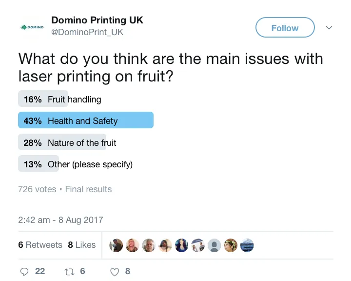Select the Fruit handling poll option
This screenshot has width=351, height=281.
pyautogui.click(x=74, y=100)
